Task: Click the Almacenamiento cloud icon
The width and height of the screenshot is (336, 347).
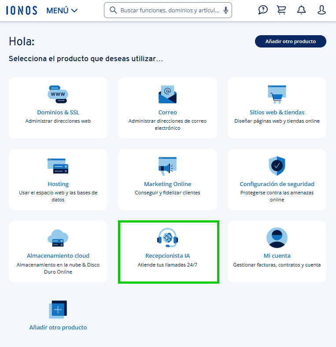Action: point(58,238)
